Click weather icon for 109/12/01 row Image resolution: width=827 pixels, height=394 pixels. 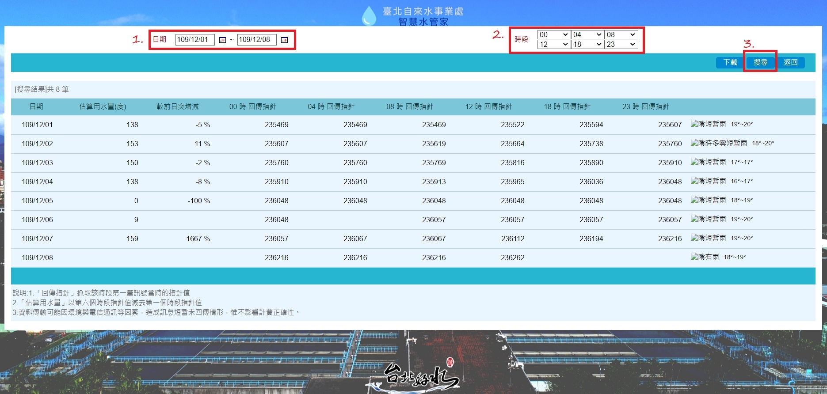(x=694, y=124)
